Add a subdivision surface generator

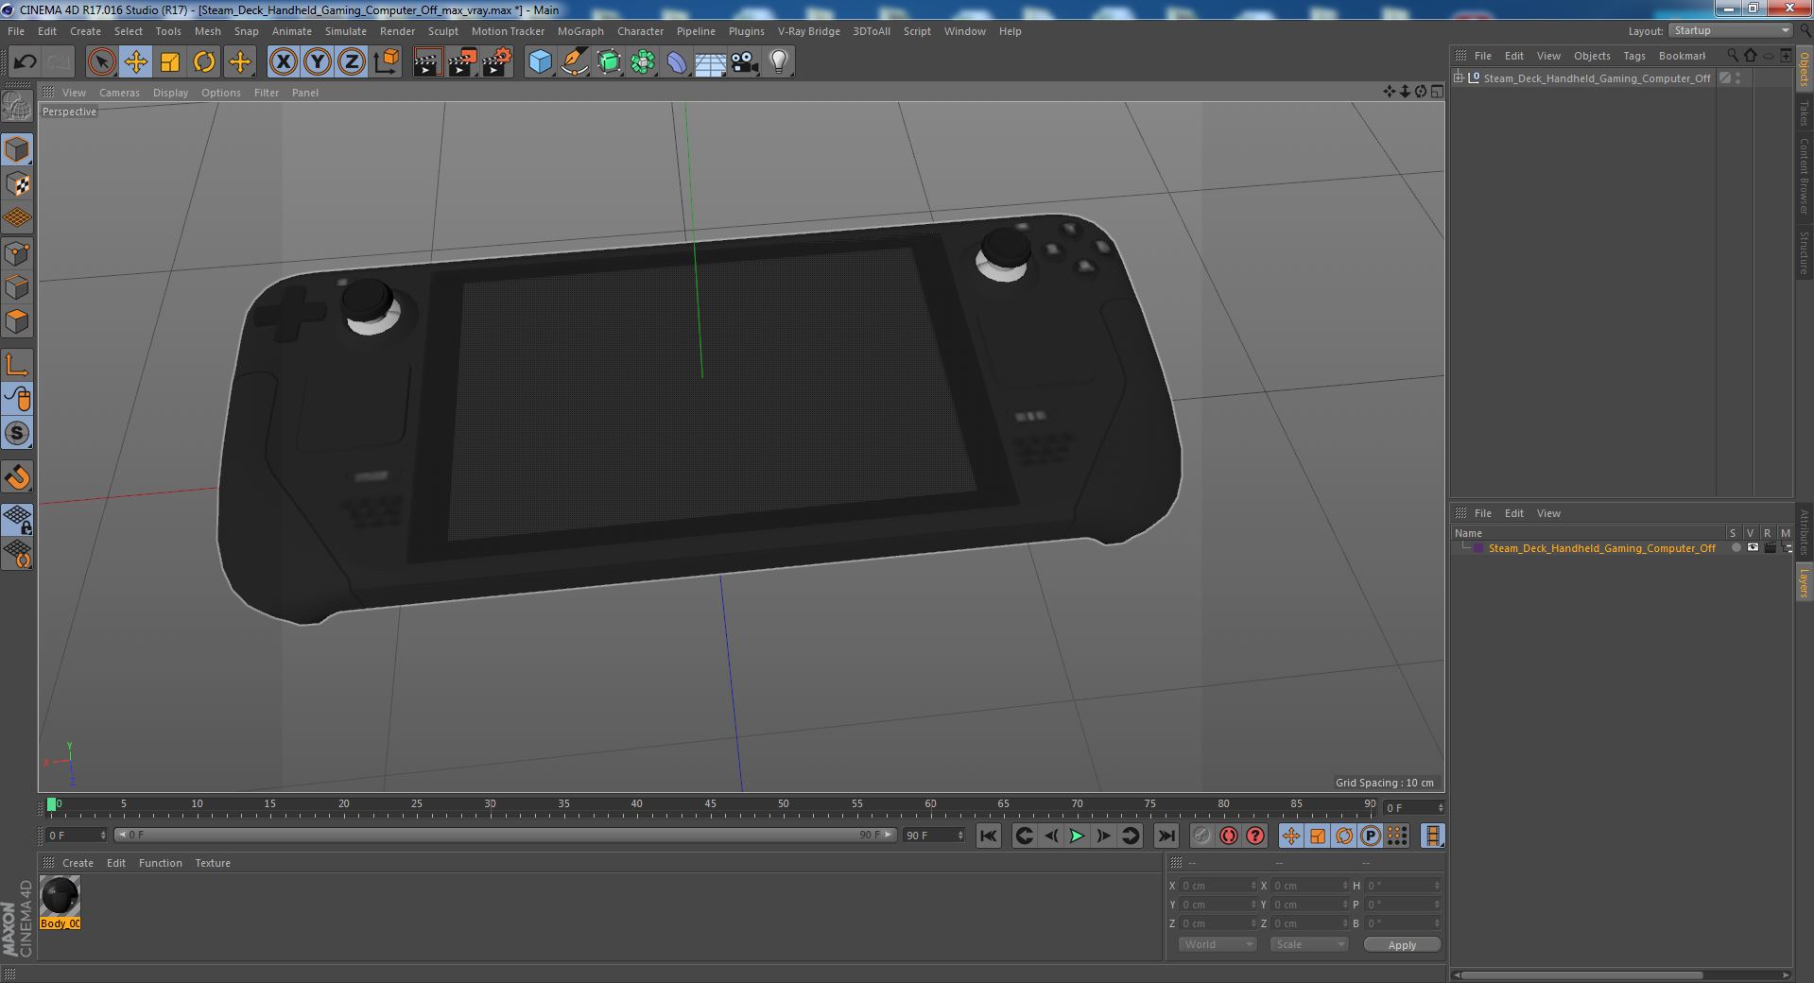(x=609, y=62)
